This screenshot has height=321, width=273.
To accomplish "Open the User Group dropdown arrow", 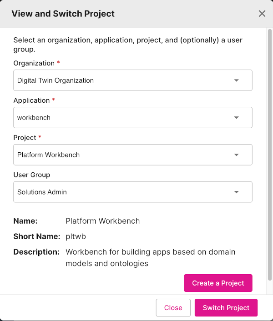I will coord(236,192).
